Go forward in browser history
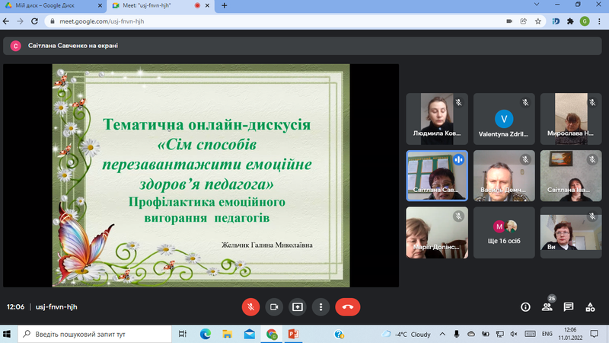609x343 pixels. tap(21, 21)
